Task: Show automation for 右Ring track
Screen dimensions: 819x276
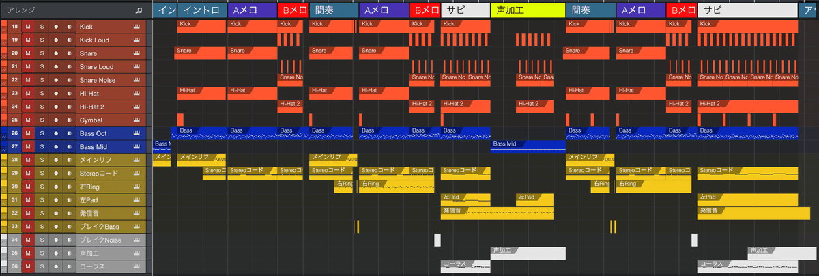Action: [4, 190]
